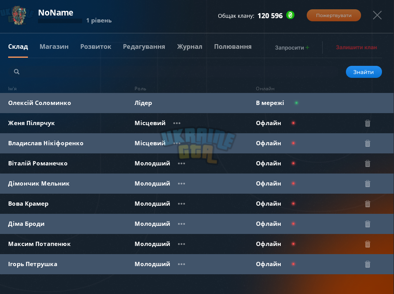
Task: Delete member Женя Пілярчук with trash icon
Action: tap(367, 123)
